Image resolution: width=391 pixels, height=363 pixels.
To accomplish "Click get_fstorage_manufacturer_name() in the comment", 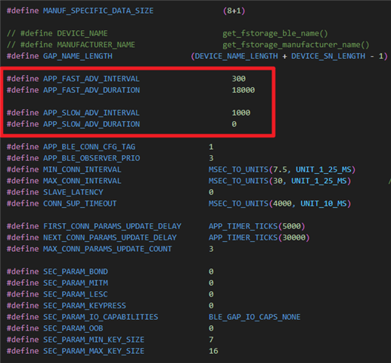I will coord(296,45).
